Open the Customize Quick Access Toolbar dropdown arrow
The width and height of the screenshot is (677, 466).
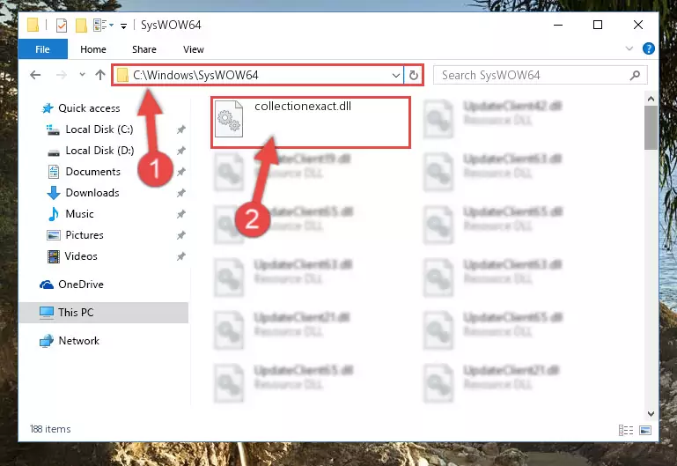pos(123,26)
